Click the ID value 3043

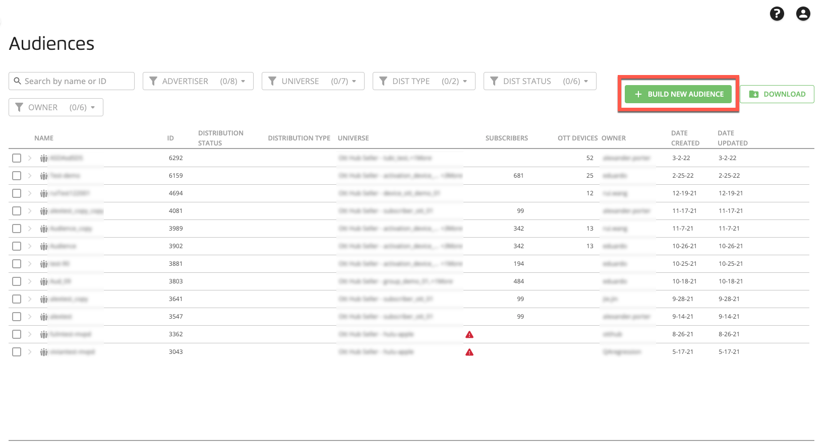(x=176, y=352)
